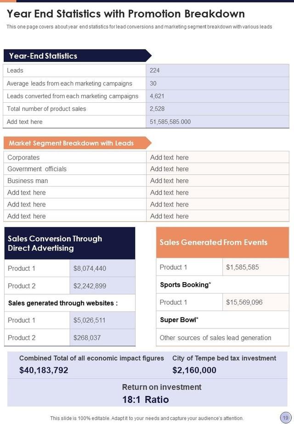Click the 18:1 Ratio return figure

pyautogui.click(x=146, y=399)
